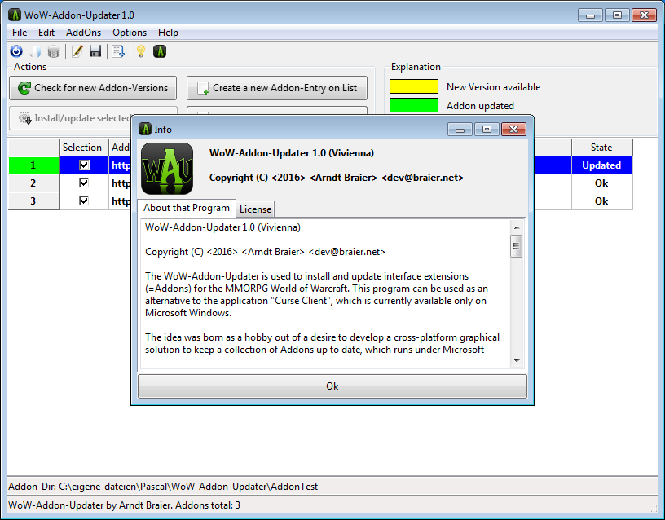Open the File menu
Image resolution: width=665 pixels, height=520 pixels.
pyautogui.click(x=20, y=33)
